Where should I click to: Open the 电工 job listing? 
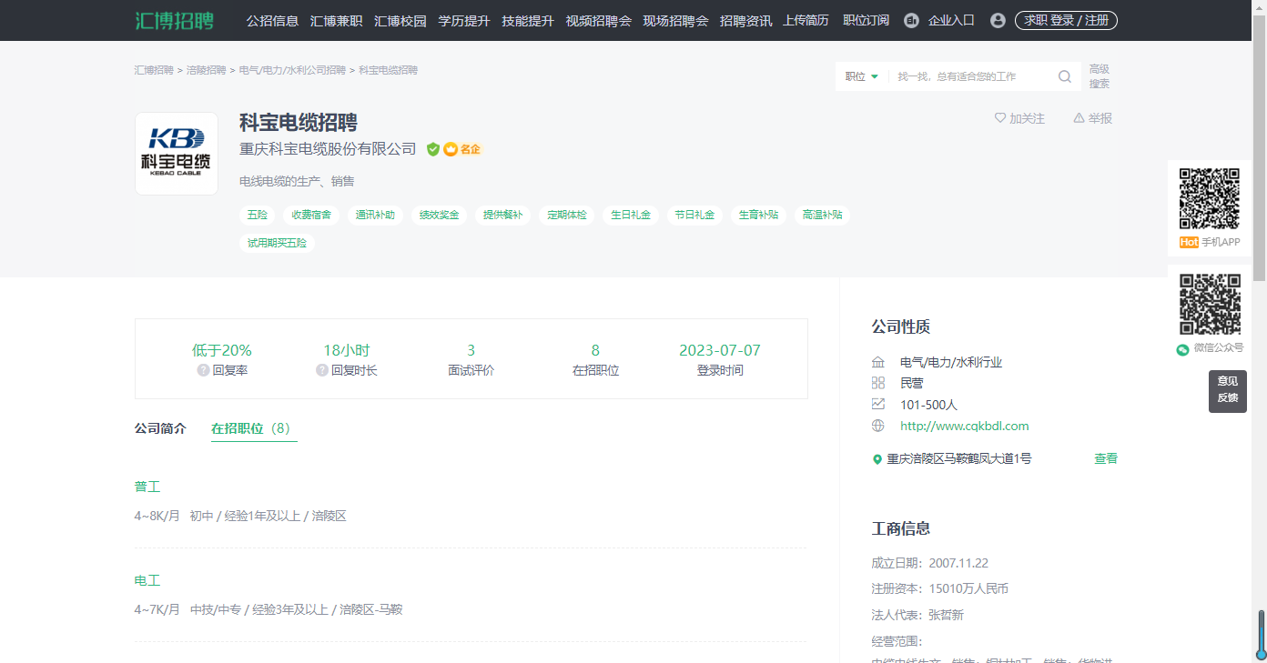point(147,580)
